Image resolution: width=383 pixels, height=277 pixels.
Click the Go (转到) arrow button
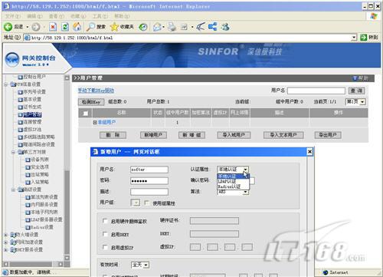[368, 38]
